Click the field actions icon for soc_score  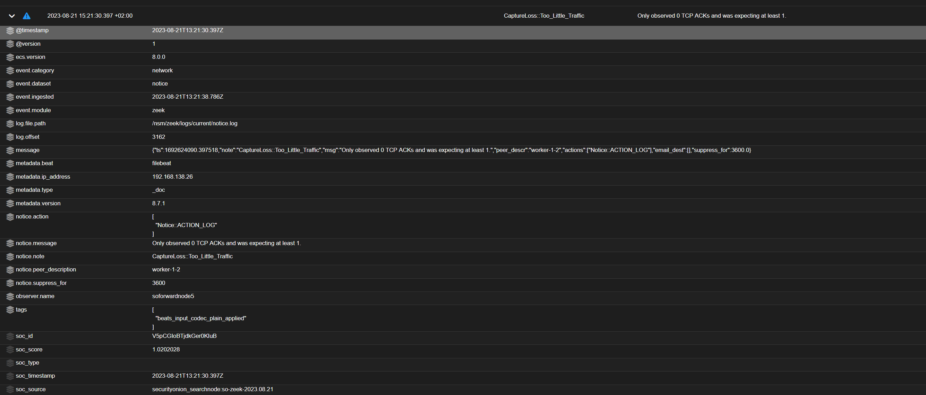10,349
